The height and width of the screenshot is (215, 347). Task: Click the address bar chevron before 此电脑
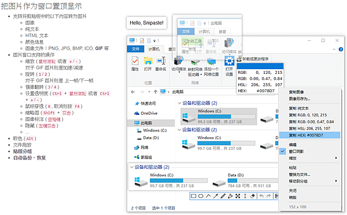pyautogui.click(x=169, y=92)
